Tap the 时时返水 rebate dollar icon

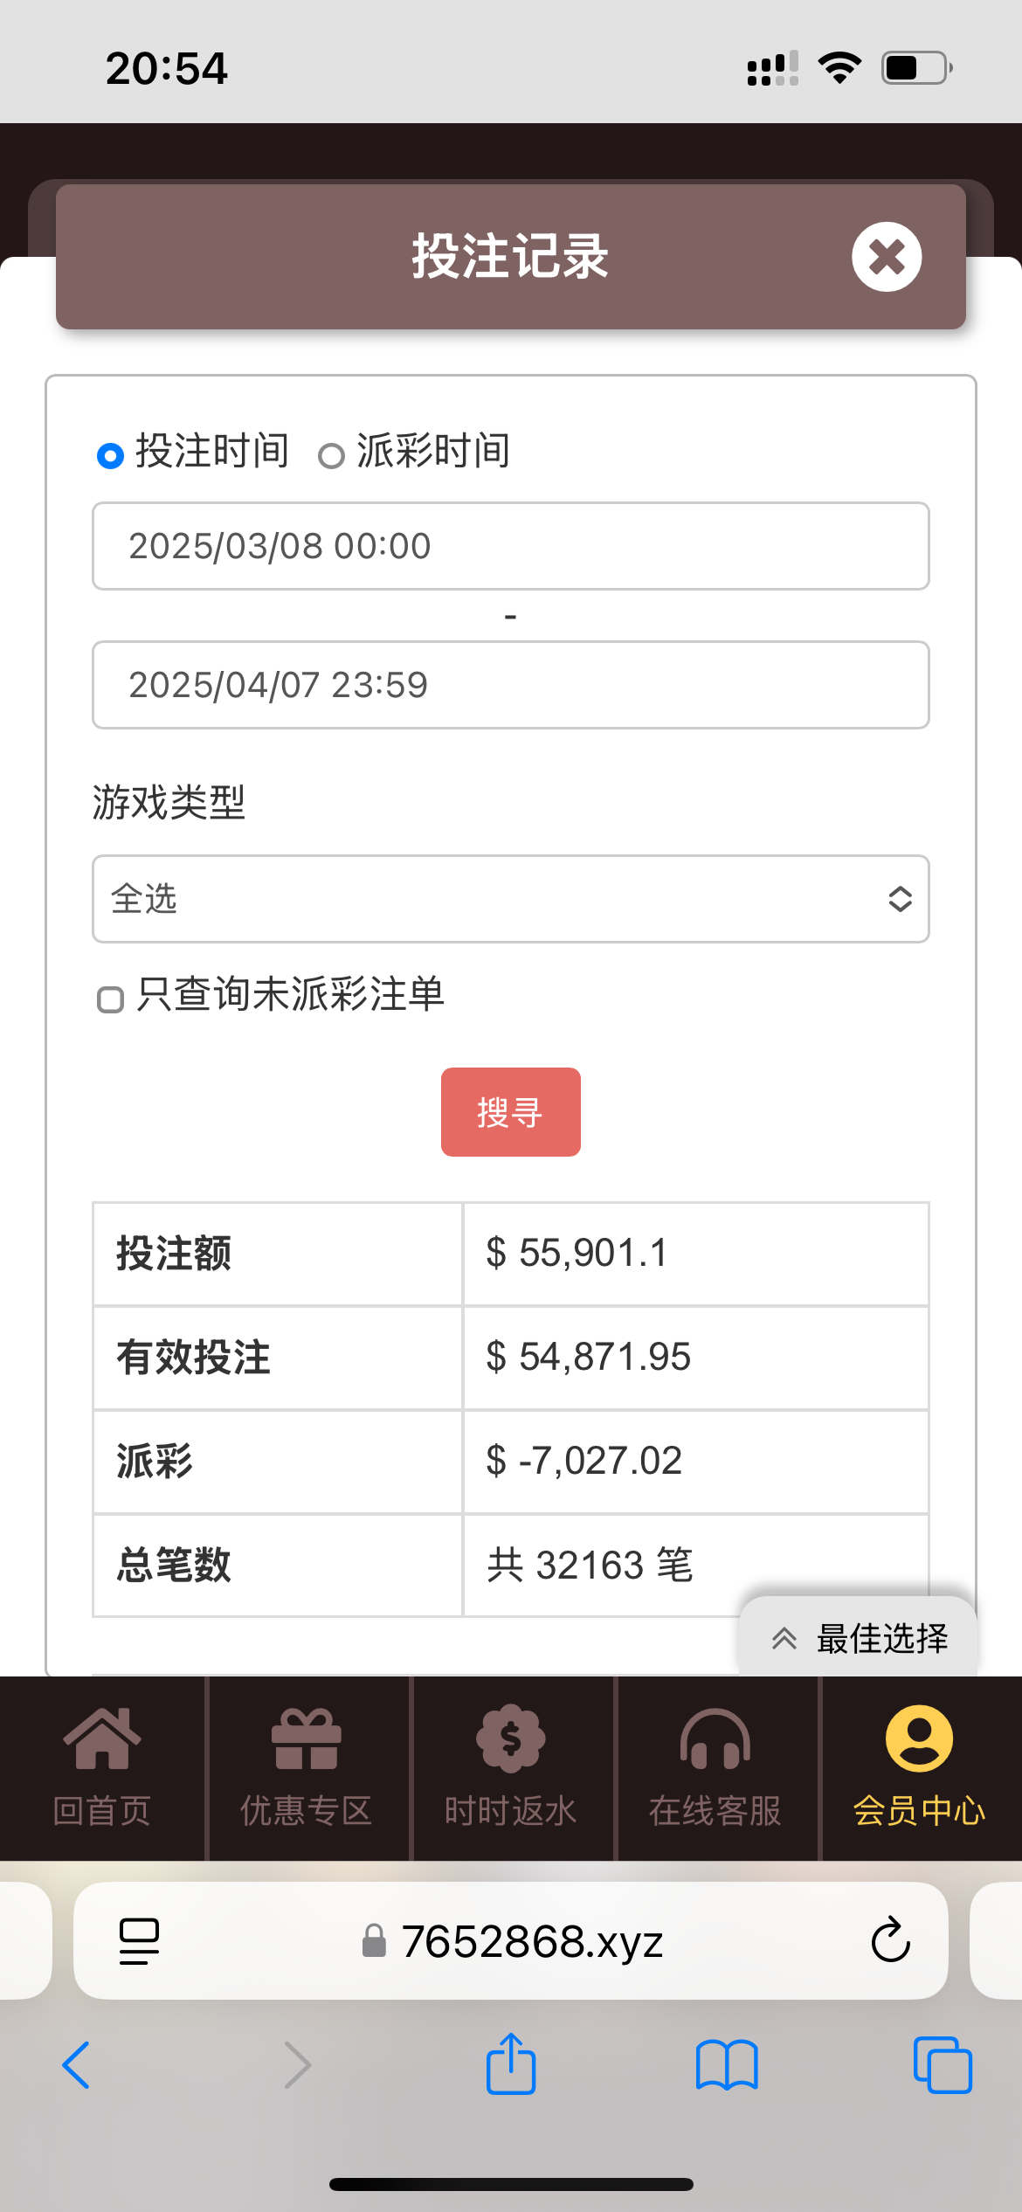(x=511, y=1738)
